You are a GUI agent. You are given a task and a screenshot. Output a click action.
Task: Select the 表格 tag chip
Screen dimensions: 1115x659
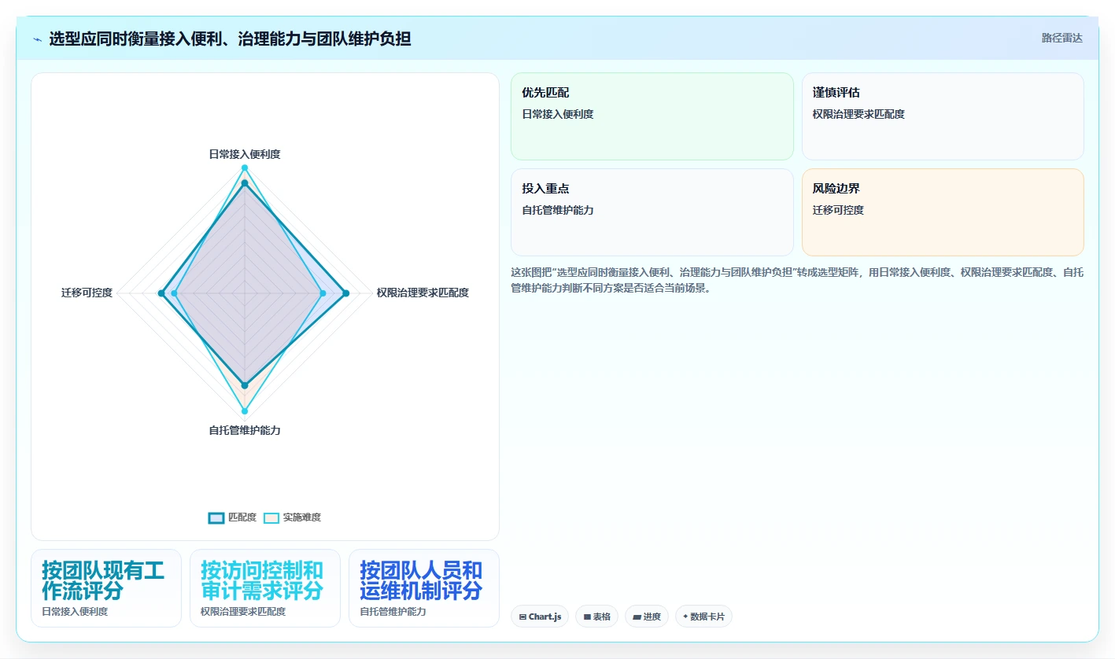597,617
